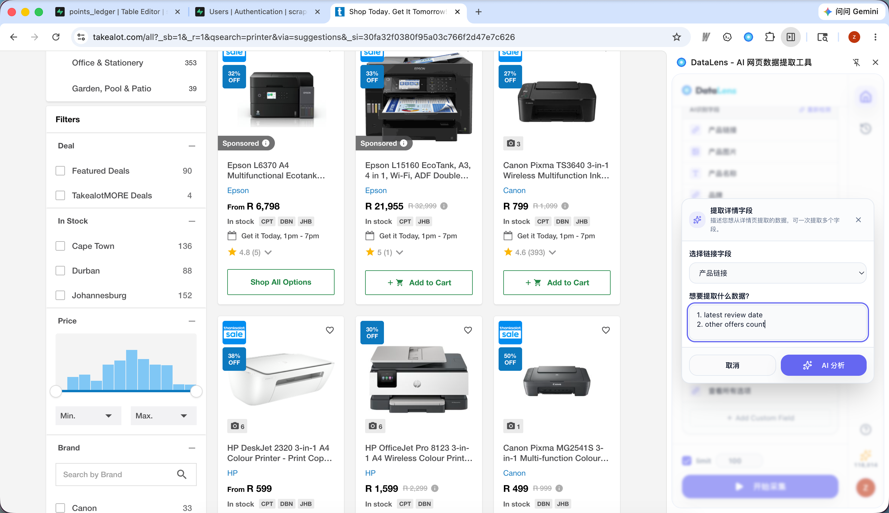Start AI 分析 analysis
The image size is (889, 513).
(823, 366)
